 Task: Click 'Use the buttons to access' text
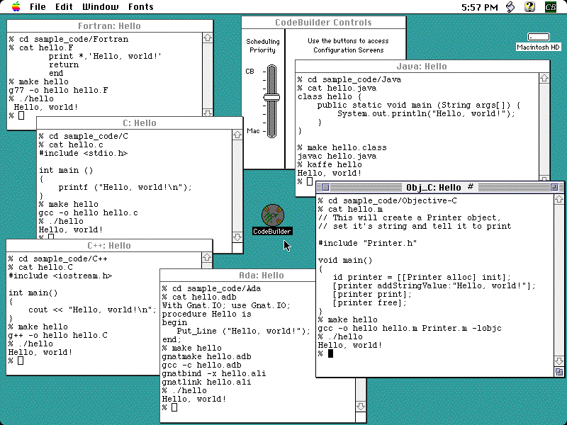click(x=348, y=41)
